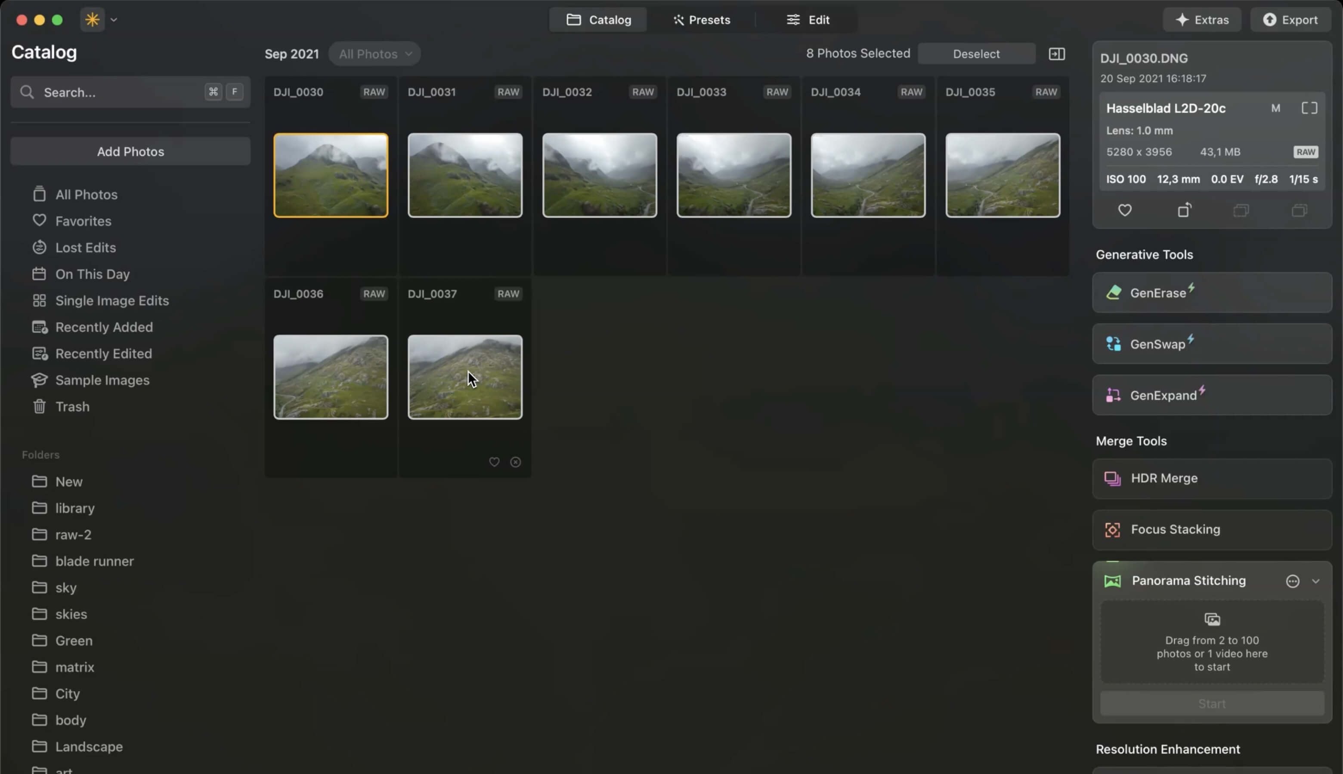The width and height of the screenshot is (1343, 774).
Task: Click the Trash can icon
Action: [39, 407]
